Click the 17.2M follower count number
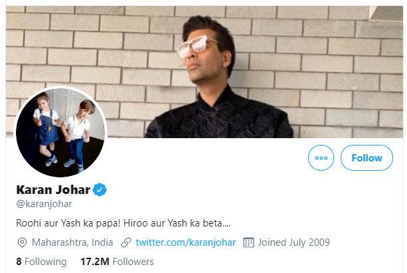Screen dimensions: 407x273 (95, 262)
